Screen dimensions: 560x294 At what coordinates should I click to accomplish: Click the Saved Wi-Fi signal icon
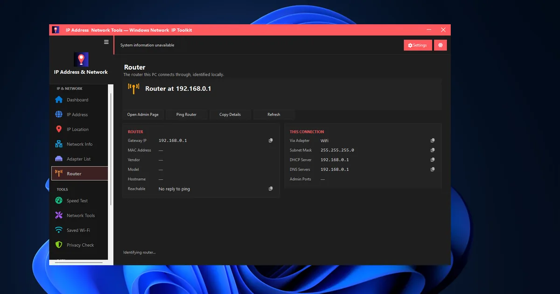[x=59, y=230]
